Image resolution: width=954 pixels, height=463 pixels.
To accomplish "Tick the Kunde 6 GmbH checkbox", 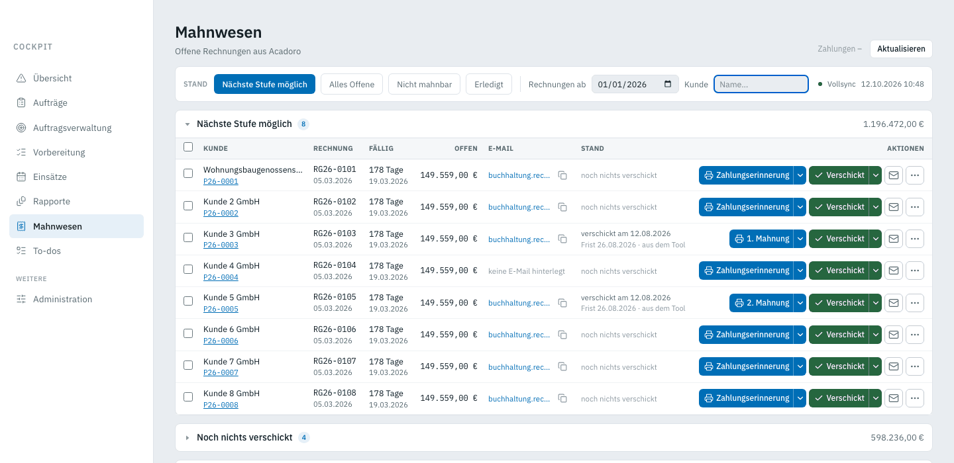I will 188,333.
